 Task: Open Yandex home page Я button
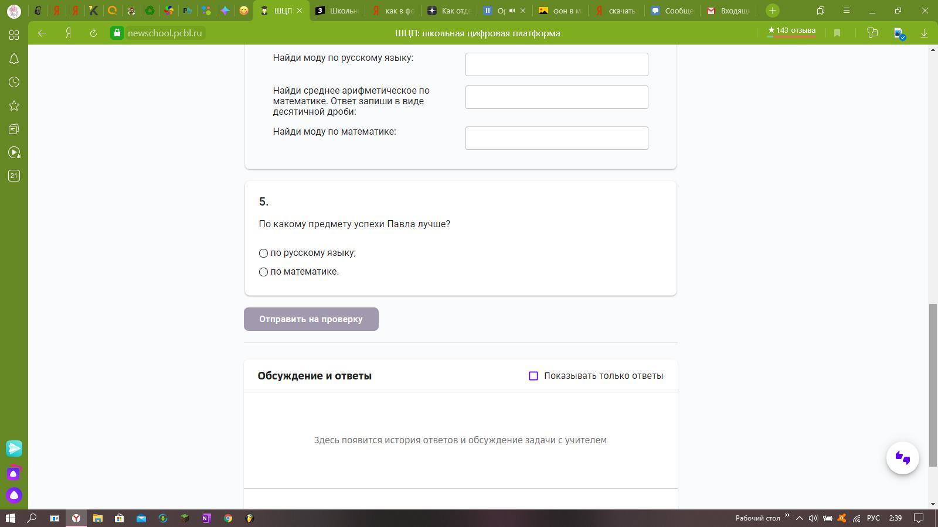click(x=68, y=33)
